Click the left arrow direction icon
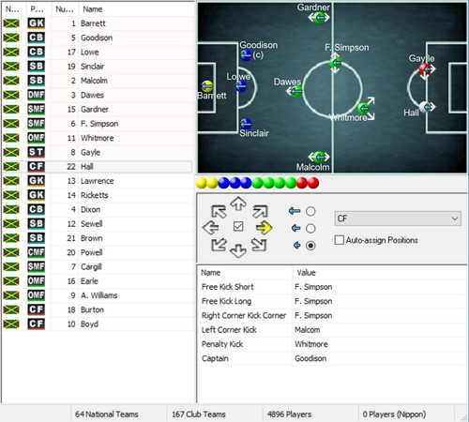The image size is (469, 422). click(x=211, y=227)
